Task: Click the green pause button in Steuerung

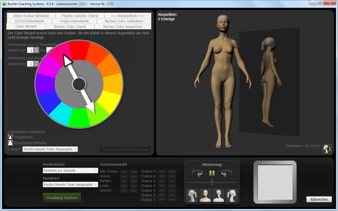Action: click(x=212, y=173)
